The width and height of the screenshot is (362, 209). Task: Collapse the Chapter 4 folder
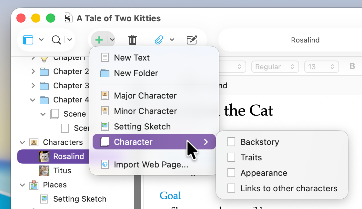pyautogui.click(x=33, y=100)
